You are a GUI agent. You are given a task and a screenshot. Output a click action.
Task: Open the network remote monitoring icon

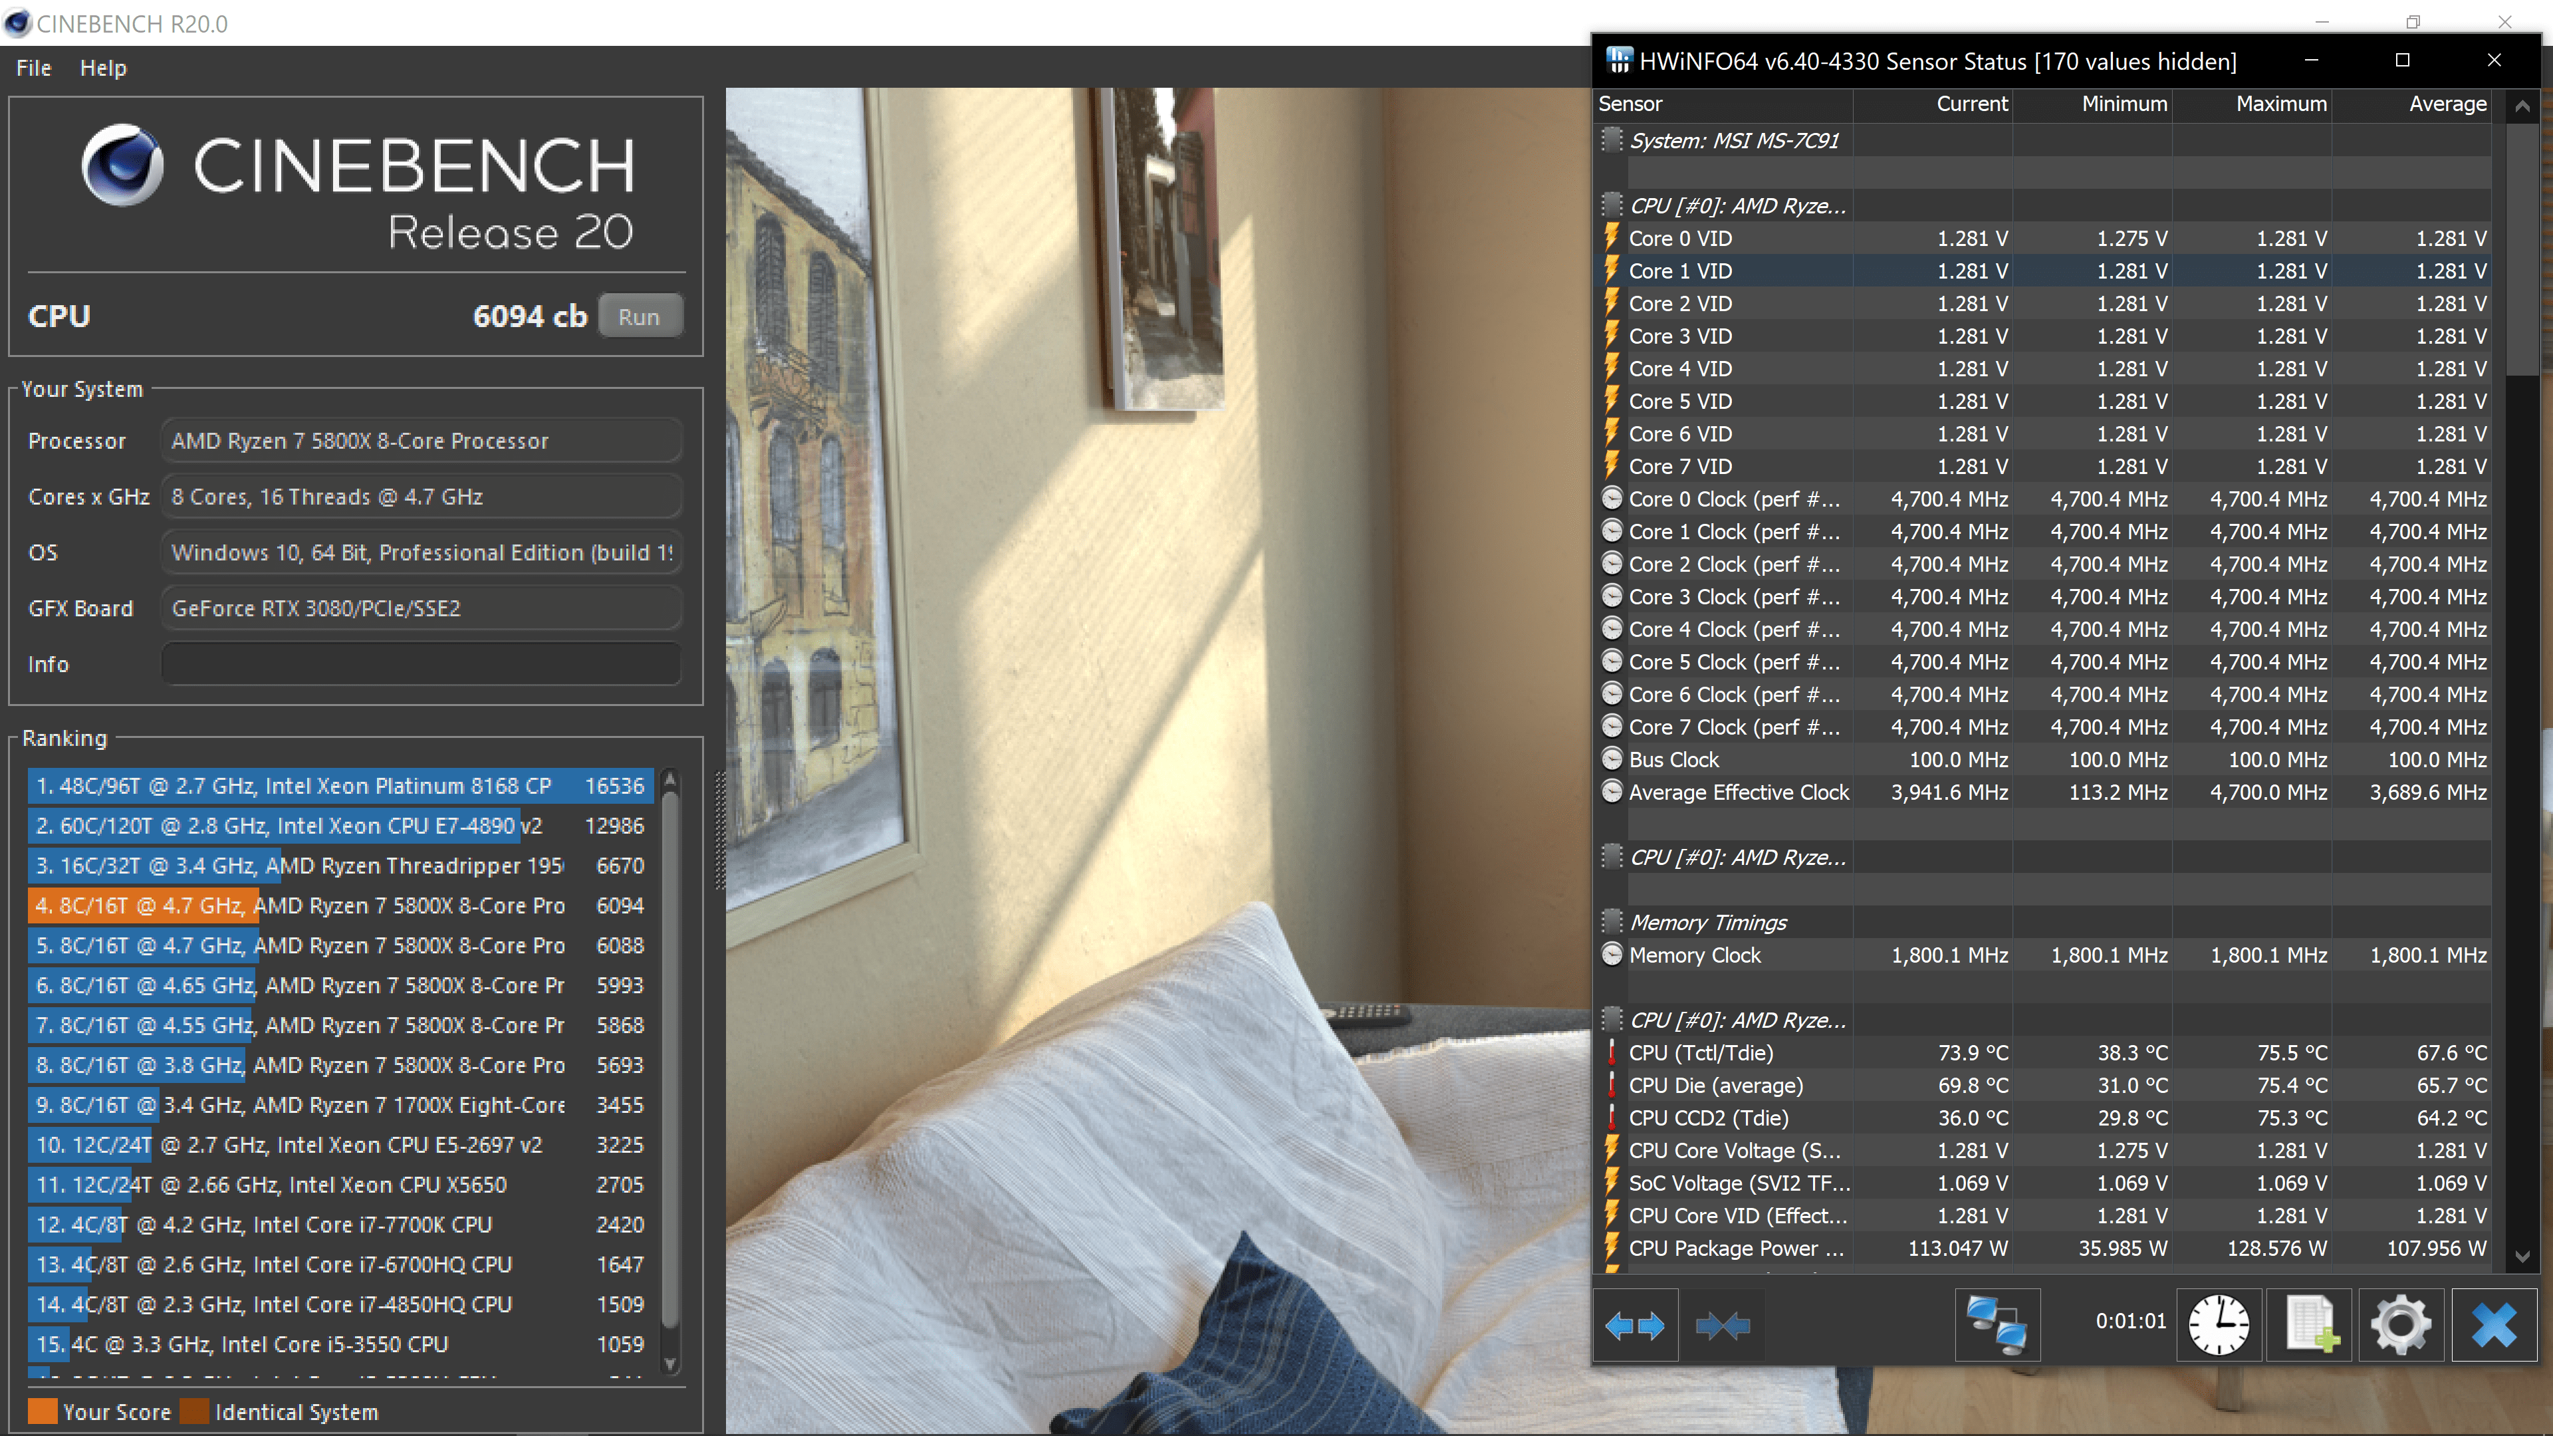pos(1996,1325)
